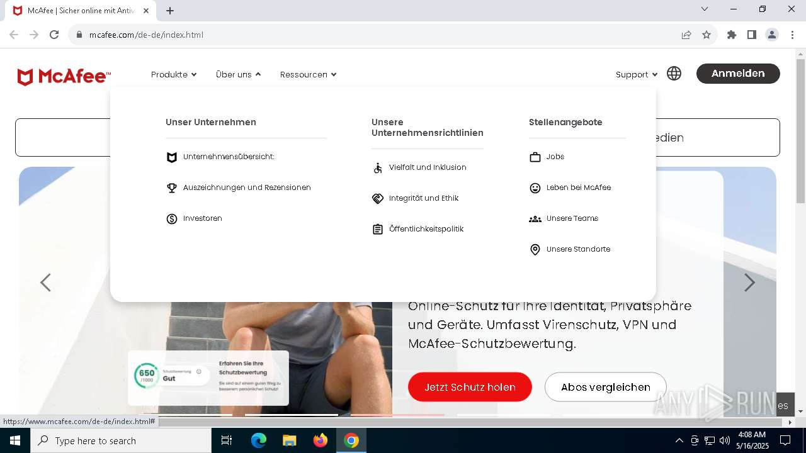Open Task View on taskbar
806x453 pixels.
pos(227,440)
